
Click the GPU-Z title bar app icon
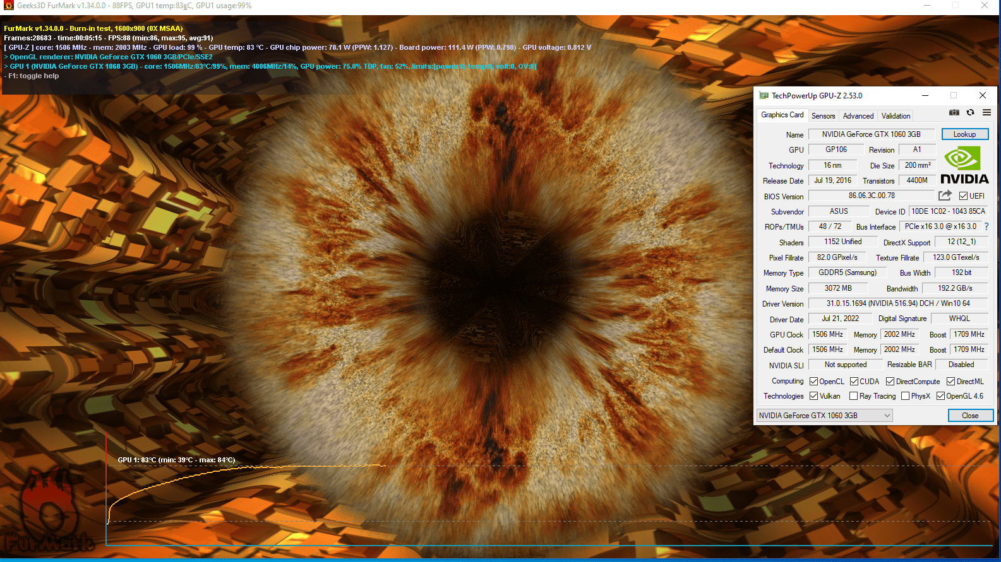764,96
